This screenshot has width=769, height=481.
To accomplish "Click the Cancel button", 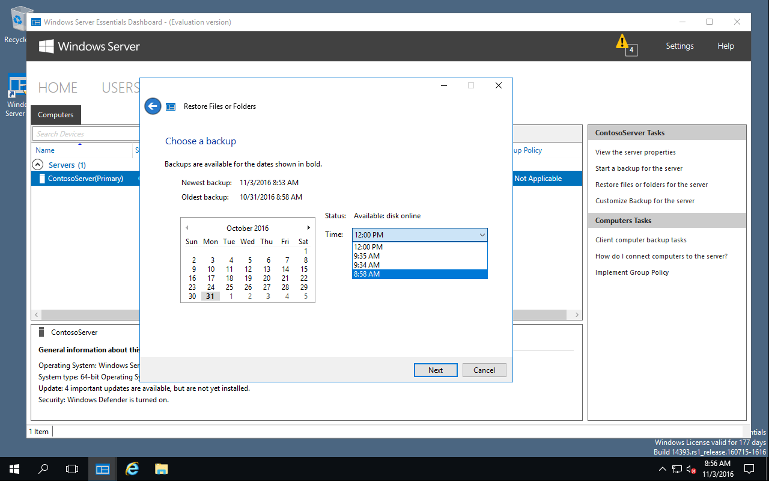I will click(484, 370).
